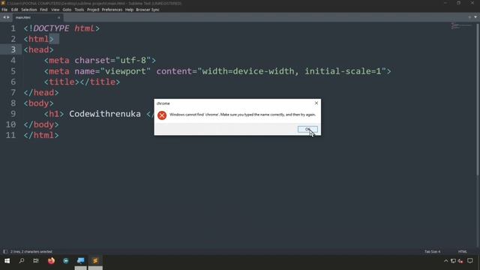Click the closing head tag
Image resolution: width=480 pixels, height=270 pixels.
41,93
